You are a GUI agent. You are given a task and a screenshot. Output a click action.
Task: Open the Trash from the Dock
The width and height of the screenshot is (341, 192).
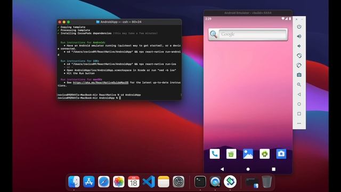point(266,181)
